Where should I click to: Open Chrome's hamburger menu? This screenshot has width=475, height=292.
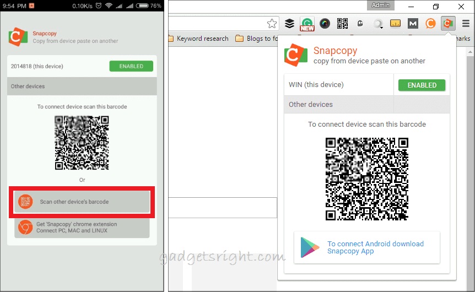coord(466,23)
